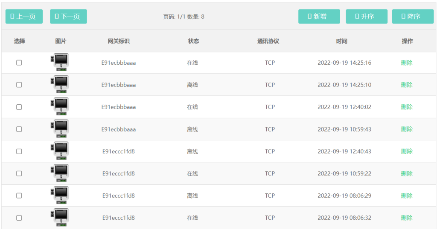Viewport: 437px width, 230px height.
Task: Go to next page with 下一页
Action: coord(68,17)
